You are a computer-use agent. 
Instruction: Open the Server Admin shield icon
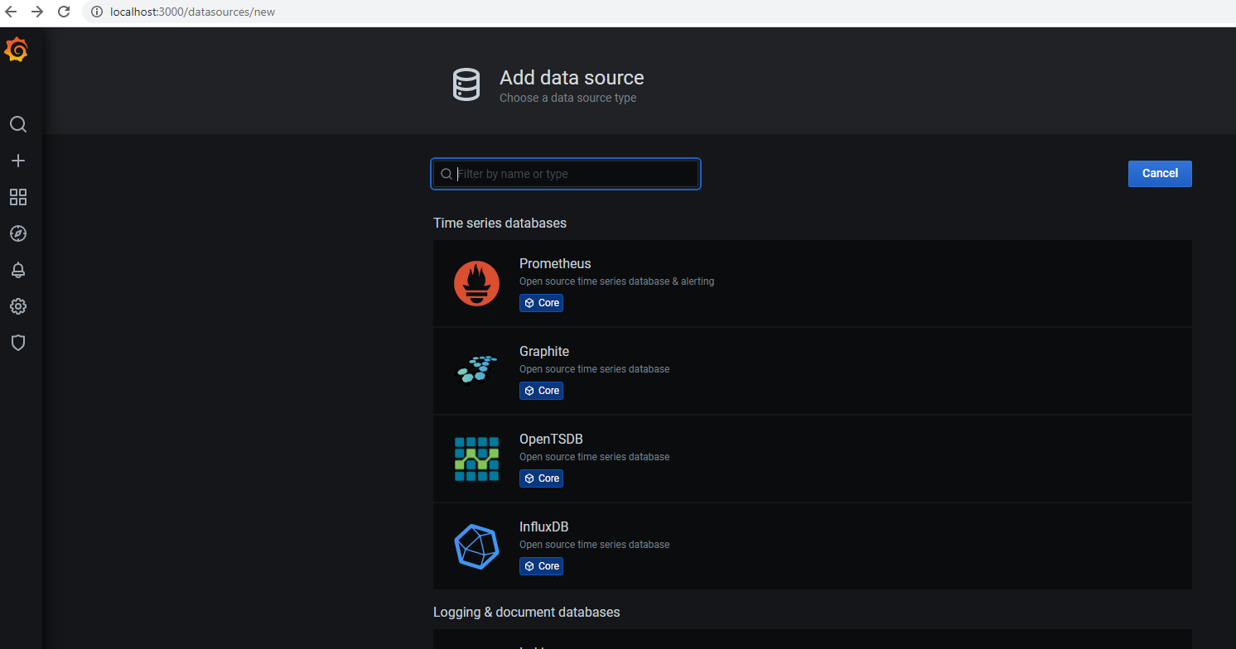pos(18,343)
